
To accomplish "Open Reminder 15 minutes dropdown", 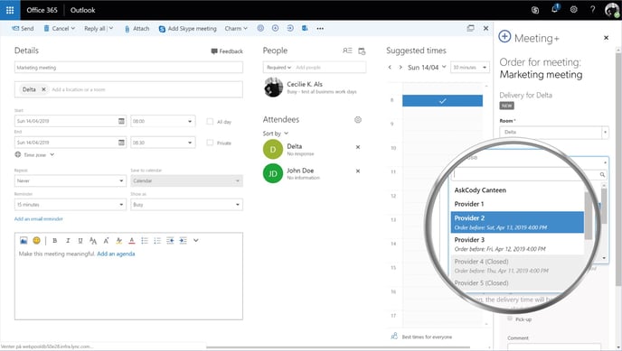I will pyautogui.click(x=71, y=205).
